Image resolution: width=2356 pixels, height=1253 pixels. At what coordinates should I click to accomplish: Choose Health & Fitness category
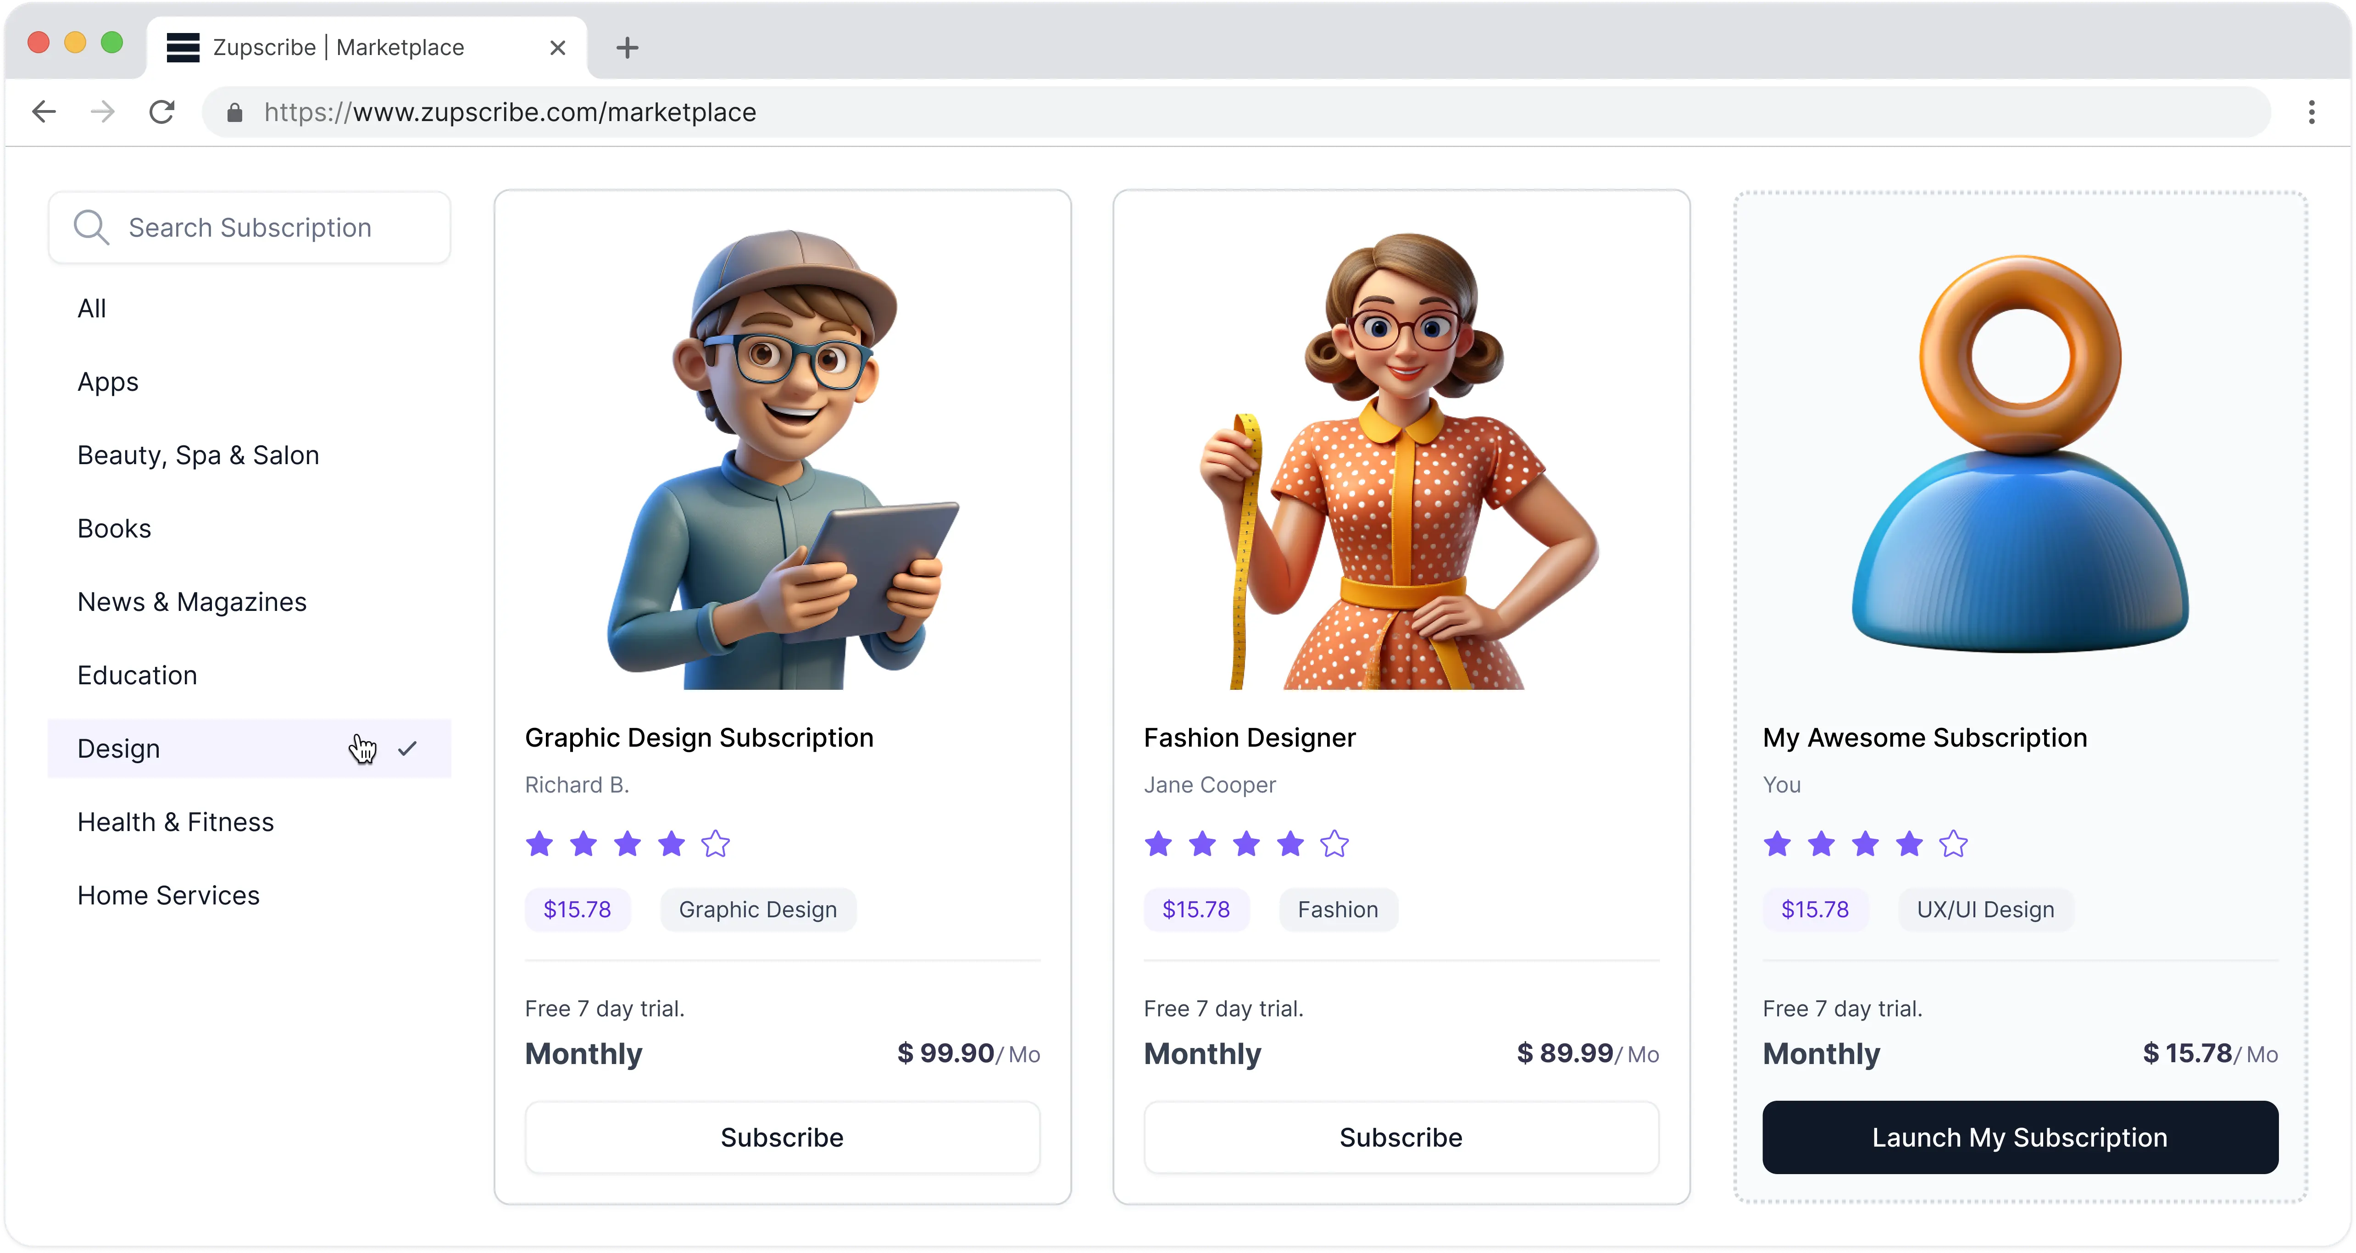click(176, 821)
